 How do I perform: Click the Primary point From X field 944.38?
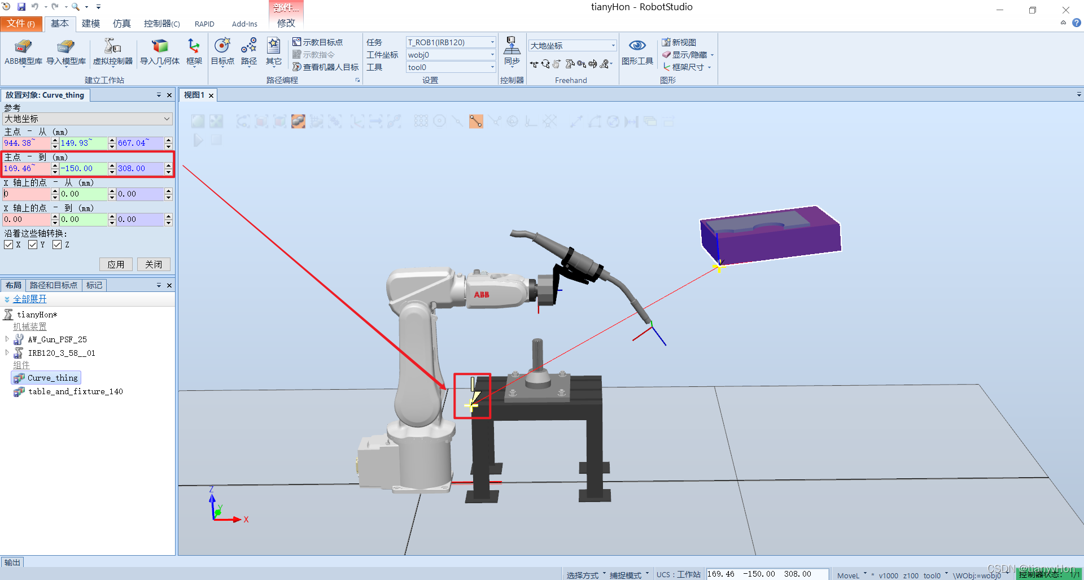coord(27,143)
